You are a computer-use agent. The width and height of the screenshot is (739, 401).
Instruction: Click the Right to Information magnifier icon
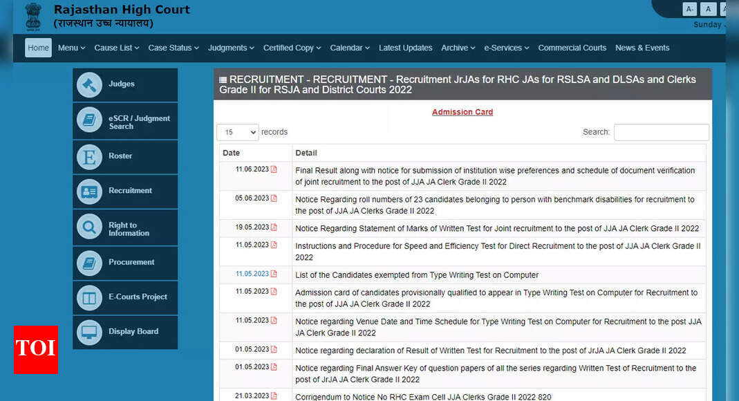click(89, 227)
